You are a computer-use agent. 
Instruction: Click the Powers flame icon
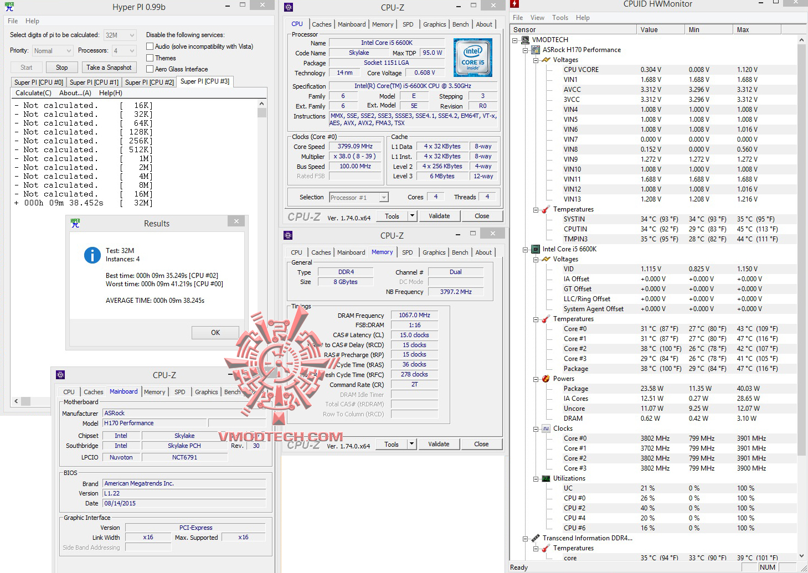546,379
